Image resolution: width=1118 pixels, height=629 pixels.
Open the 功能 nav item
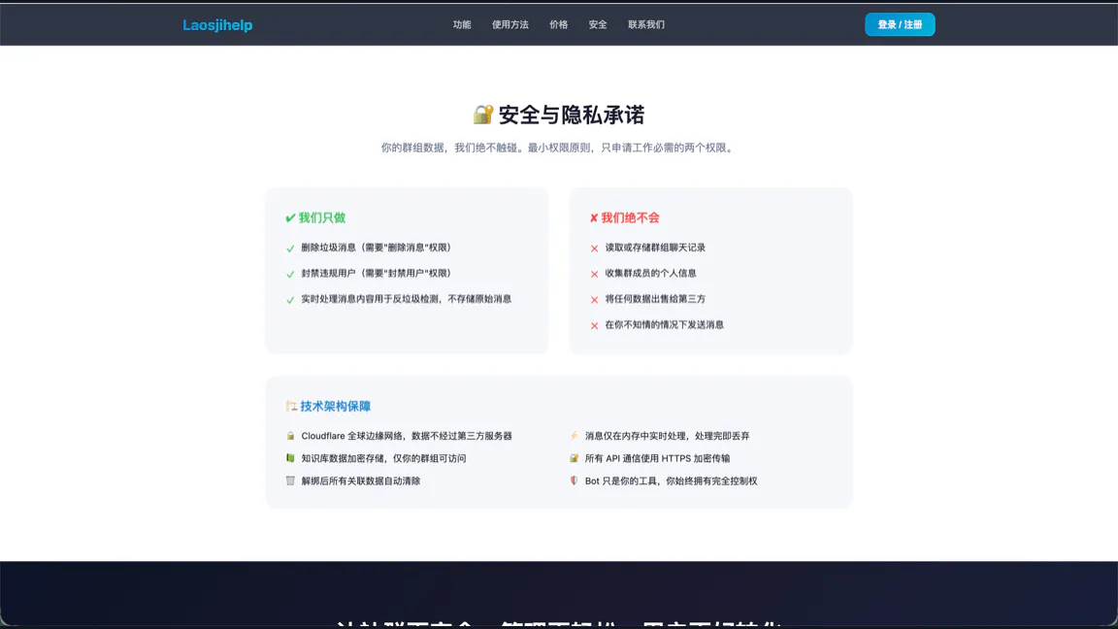(x=462, y=25)
